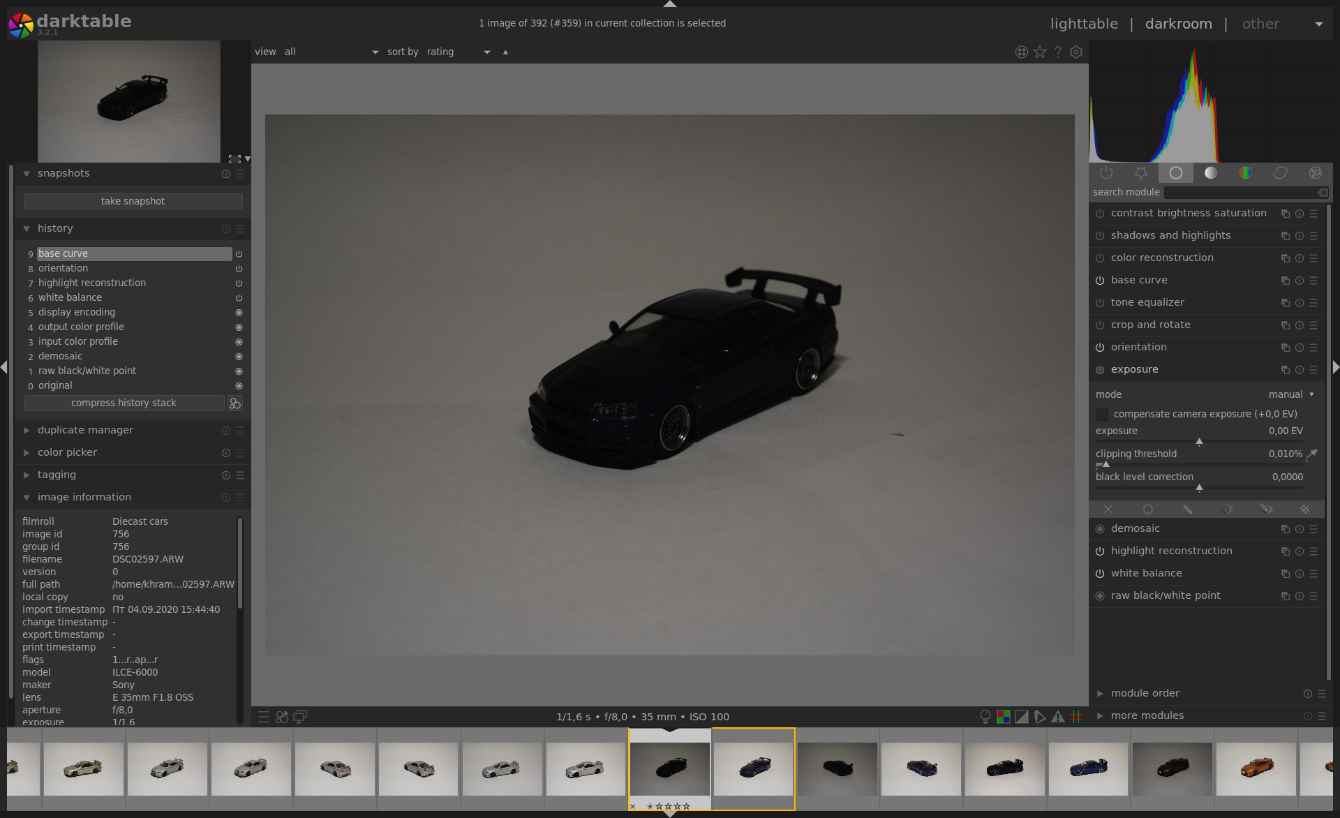The width and height of the screenshot is (1340, 818).
Task: Toggle guides grid overlay icon
Action: click(1077, 717)
